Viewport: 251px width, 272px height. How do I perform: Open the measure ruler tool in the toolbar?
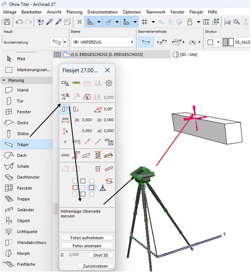(x=206, y=22)
